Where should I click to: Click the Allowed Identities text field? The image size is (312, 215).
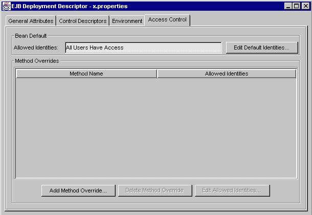click(x=143, y=47)
